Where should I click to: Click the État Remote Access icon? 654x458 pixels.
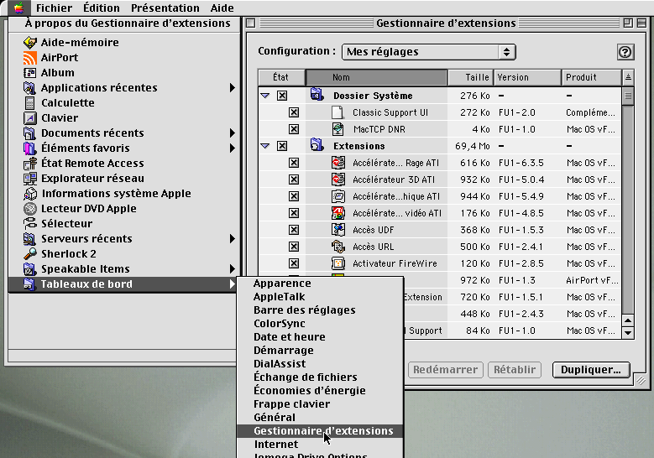click(x=30, y=164)
